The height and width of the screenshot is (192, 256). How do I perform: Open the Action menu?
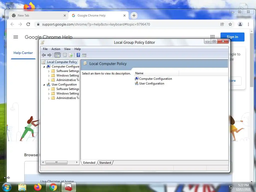pos(56,49)
